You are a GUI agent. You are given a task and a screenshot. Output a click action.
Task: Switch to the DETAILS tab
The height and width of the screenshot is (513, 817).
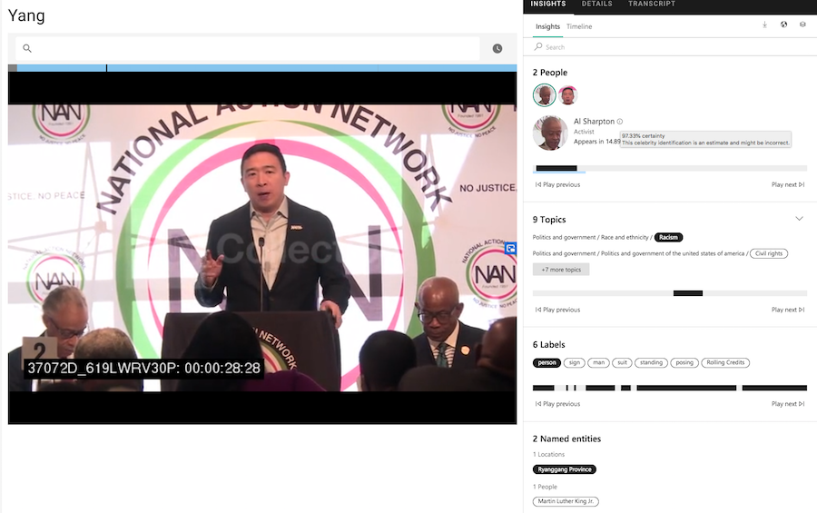click(596, 4)
